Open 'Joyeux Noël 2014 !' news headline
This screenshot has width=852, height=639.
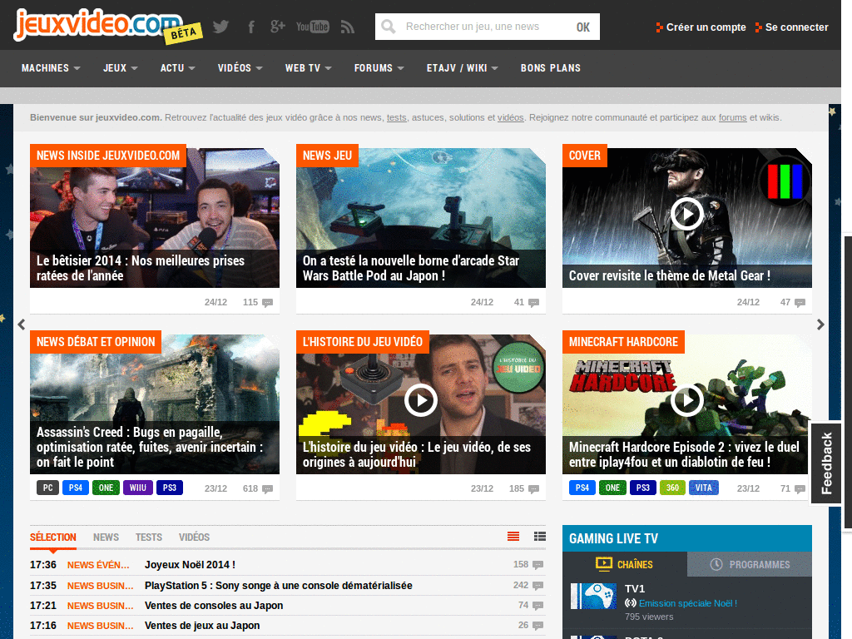[190, 565]
